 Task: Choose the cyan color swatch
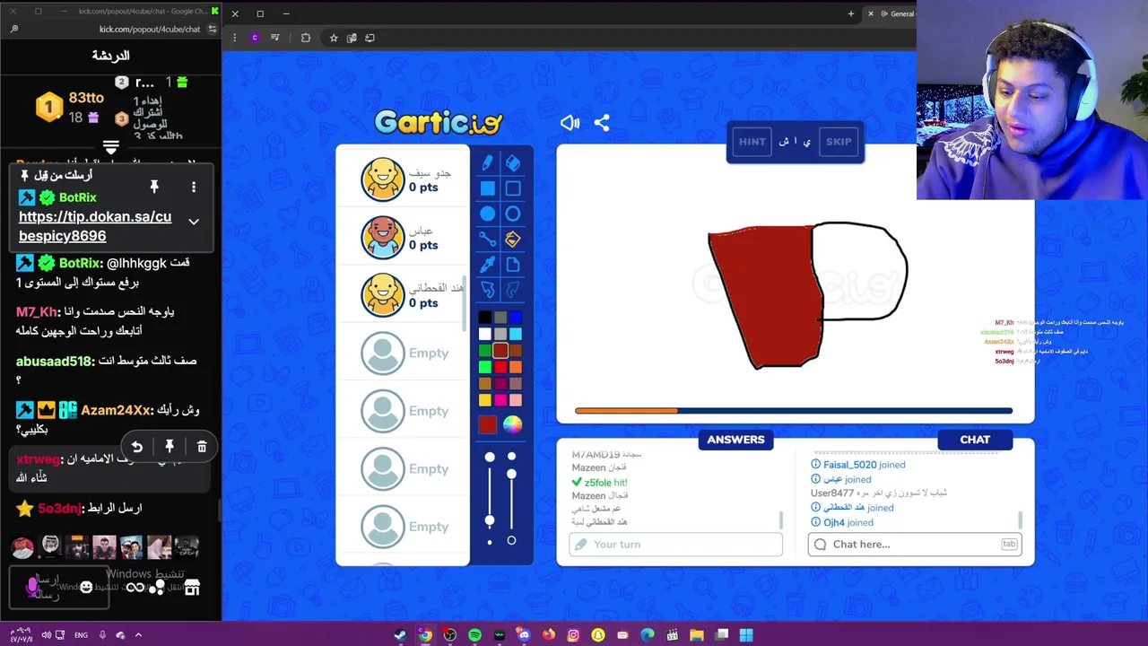516,334
